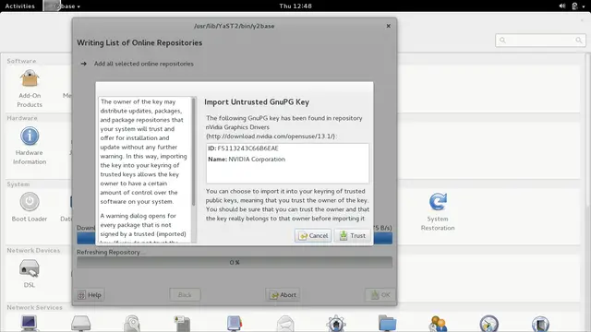Click the Abort button
Viewport: 591px width, 332px height.
click(x=283, y=295)
